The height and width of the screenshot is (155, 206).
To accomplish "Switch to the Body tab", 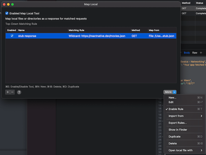I will (x=187, y=53).
